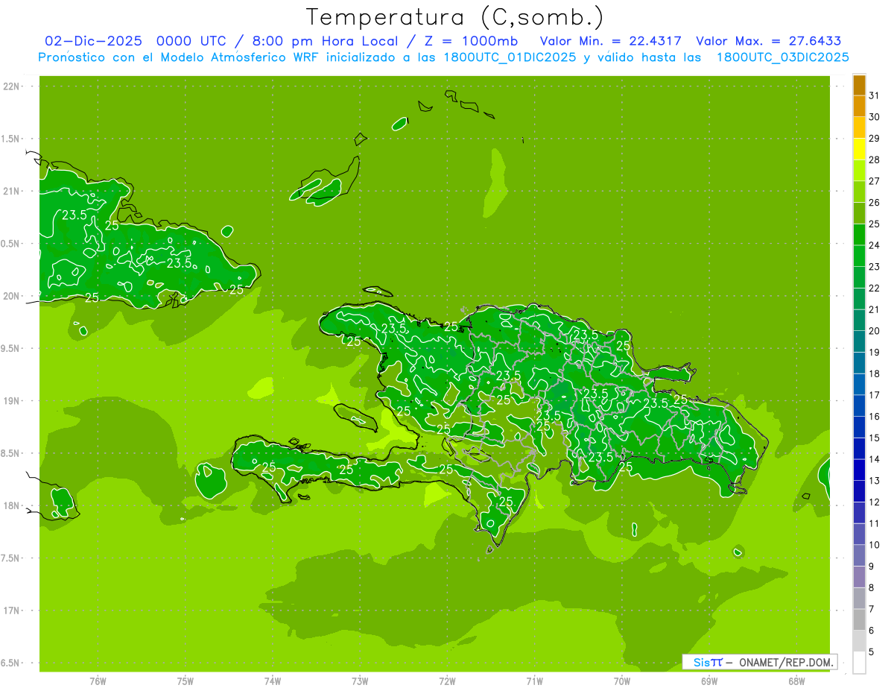Click the colorbar label '21'
Image resolution: width=894 pixels, height=691 pixels.
click(874, 309)
